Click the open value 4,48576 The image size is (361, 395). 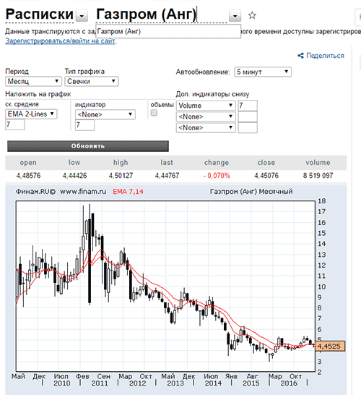(x=28, y=176)
